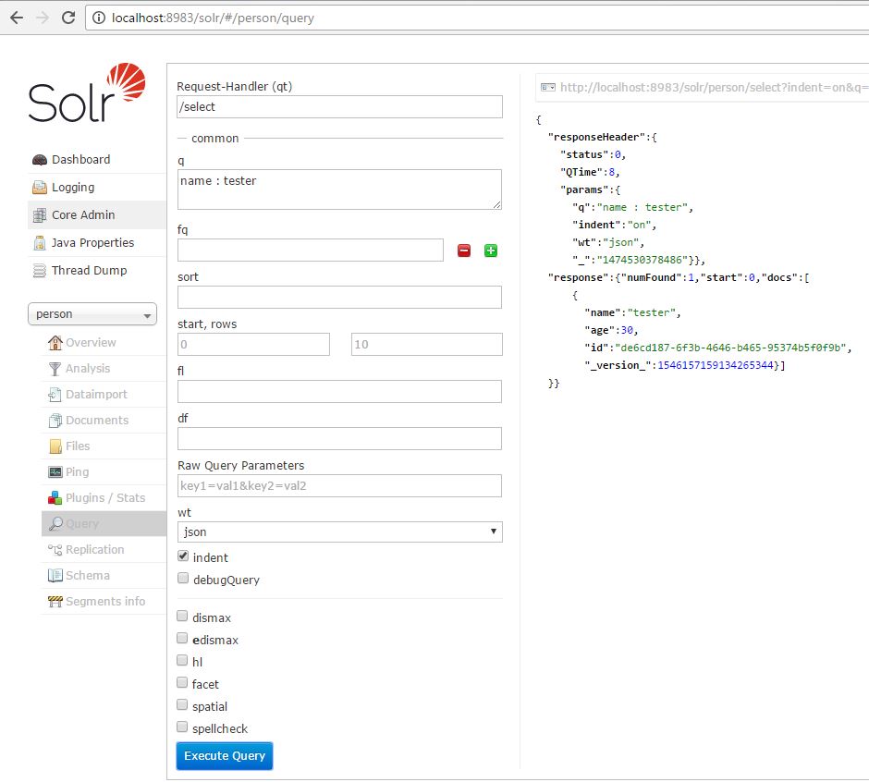The image size is (869, 782).
Task: Click the Dashboard gauge icon
Action: coord(40,160)
